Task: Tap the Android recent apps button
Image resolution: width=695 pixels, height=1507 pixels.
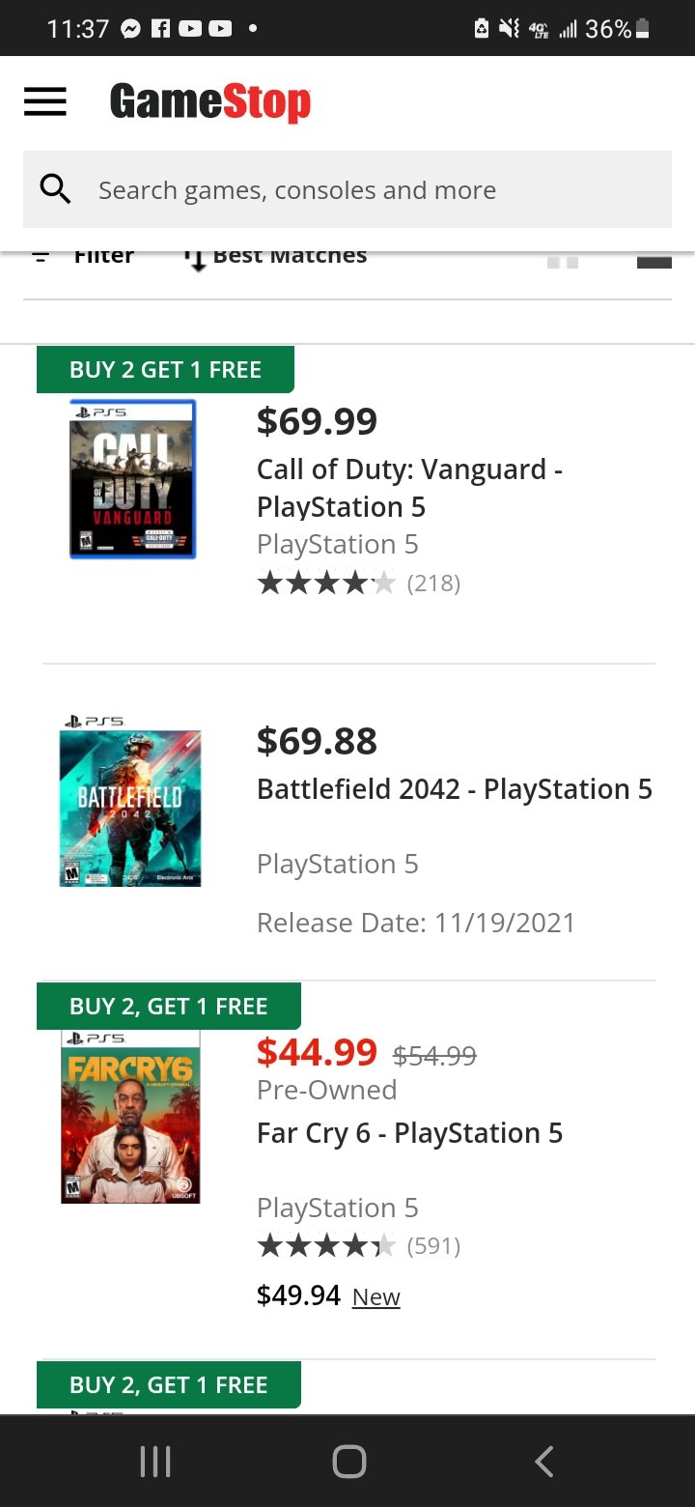Action: (x=155, y=1462)
